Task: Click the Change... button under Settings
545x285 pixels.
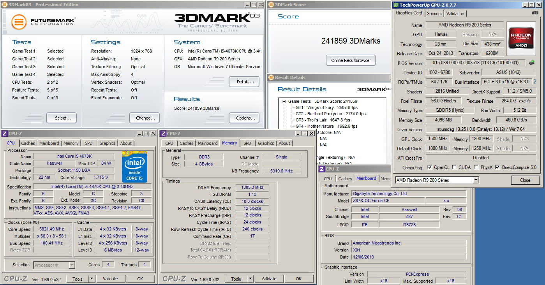Action: pyautogui.click(x=145, y=118)
